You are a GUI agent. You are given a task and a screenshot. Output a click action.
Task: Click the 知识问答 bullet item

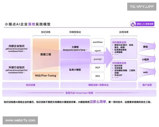[x=118, y=66]
